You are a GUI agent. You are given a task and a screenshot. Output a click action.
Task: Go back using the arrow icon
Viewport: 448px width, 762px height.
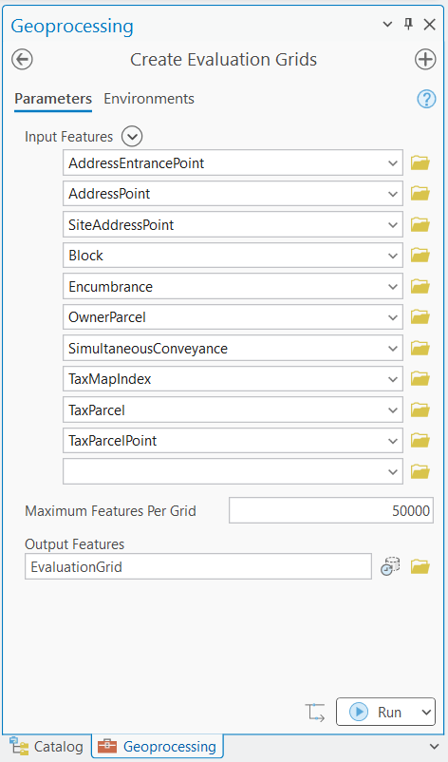[23, 60]
